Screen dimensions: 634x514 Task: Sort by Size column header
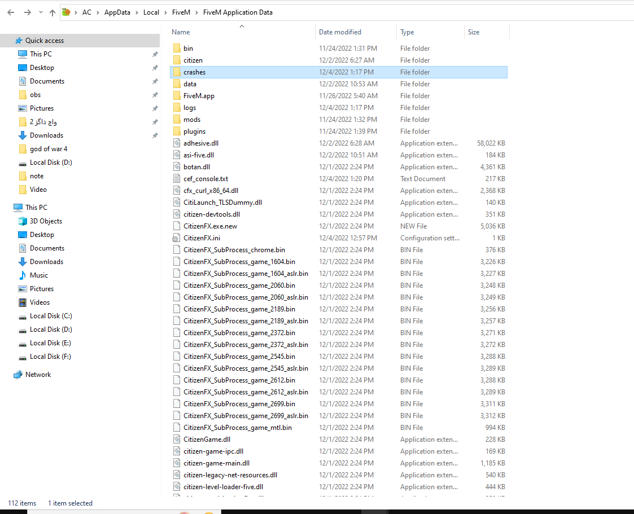[x=474, y=32]
